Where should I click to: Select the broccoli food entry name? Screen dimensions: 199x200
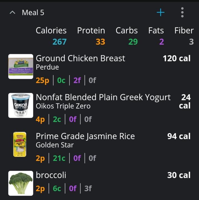pyautogui.click(x=51, y=175)
